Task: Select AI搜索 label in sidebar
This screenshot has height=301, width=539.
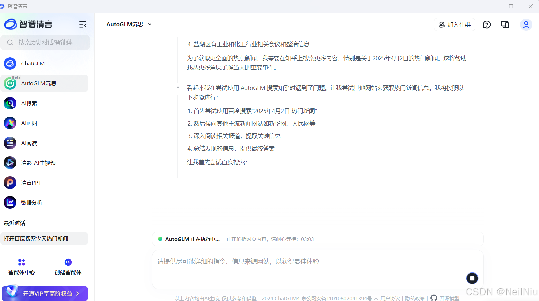Action: (29, 103)
